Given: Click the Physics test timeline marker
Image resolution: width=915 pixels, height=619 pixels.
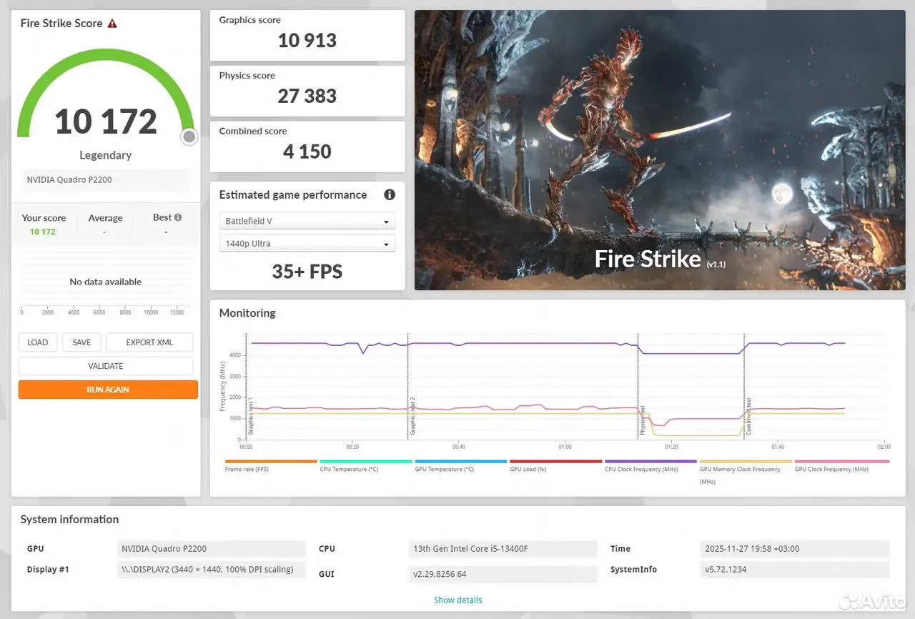Looking at the screenshot, I should [x=642, y=420].
